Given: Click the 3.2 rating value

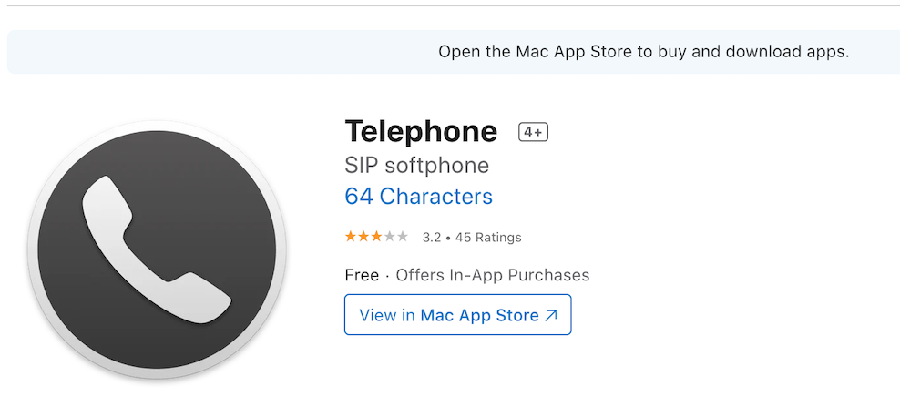Looking at the screenshot, I should coord(432,238).
